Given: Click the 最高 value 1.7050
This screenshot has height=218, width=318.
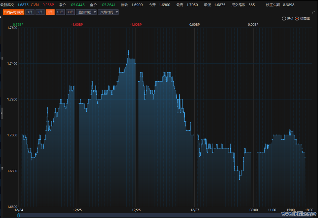Looking at the screenshot, I should tap(192, 5).
